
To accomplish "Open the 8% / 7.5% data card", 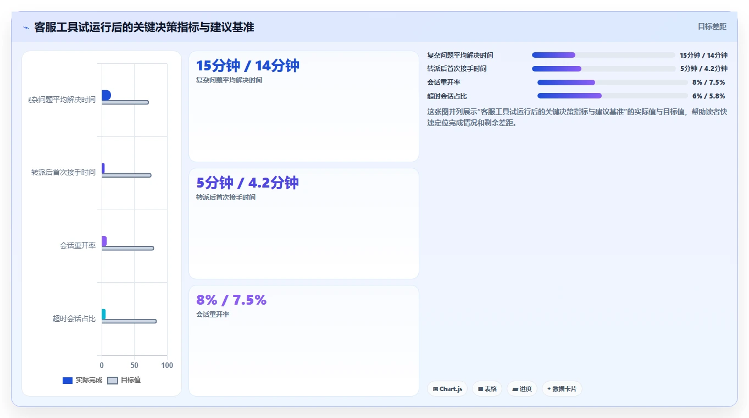I will (304, 340).
